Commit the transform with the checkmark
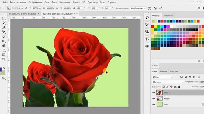The height and width of the screenshot is (114, 204). pyautogui.click(x=161, y=8)
